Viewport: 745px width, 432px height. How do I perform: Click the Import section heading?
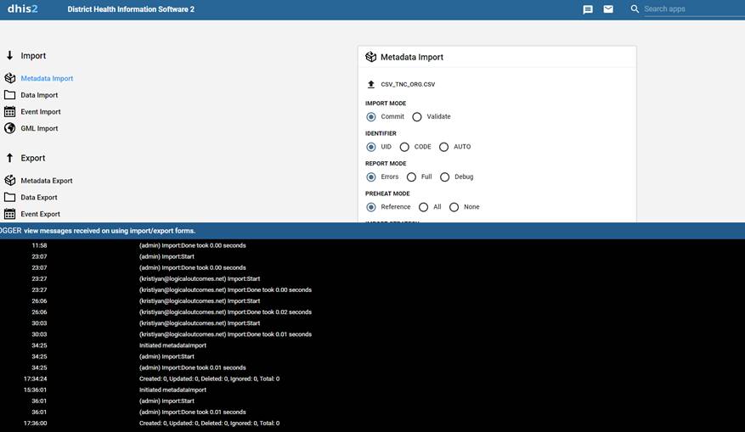(x=33, y=55)
